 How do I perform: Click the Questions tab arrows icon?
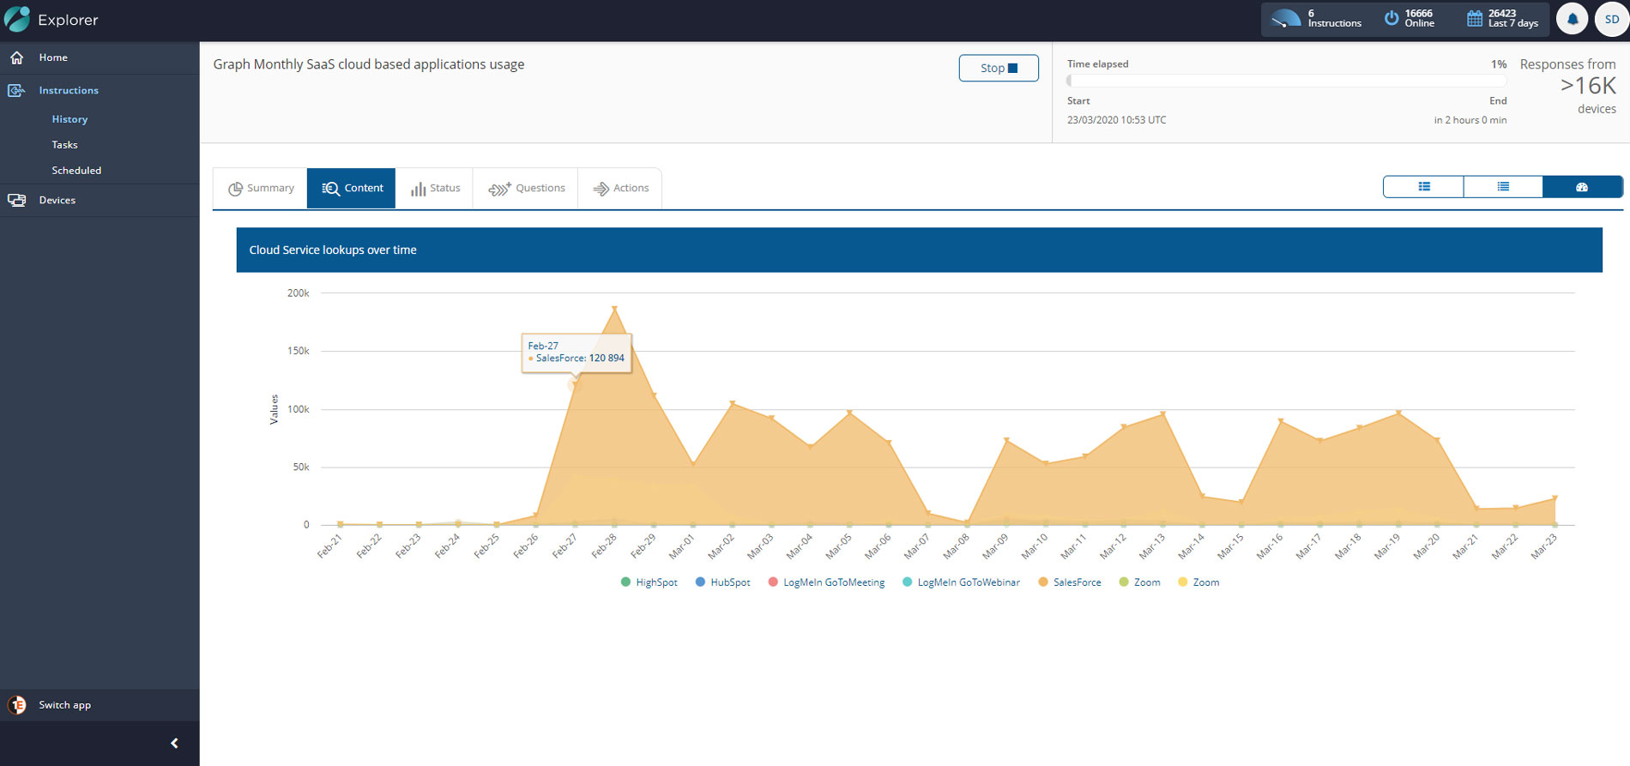tap(499, 189)
